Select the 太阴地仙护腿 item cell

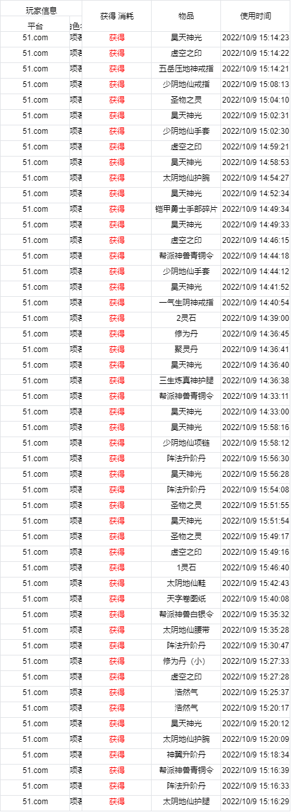click(x=186, y=802)
